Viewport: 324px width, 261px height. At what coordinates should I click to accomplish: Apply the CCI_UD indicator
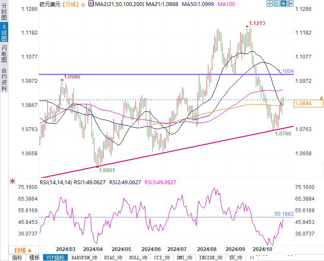click(162, 258)
